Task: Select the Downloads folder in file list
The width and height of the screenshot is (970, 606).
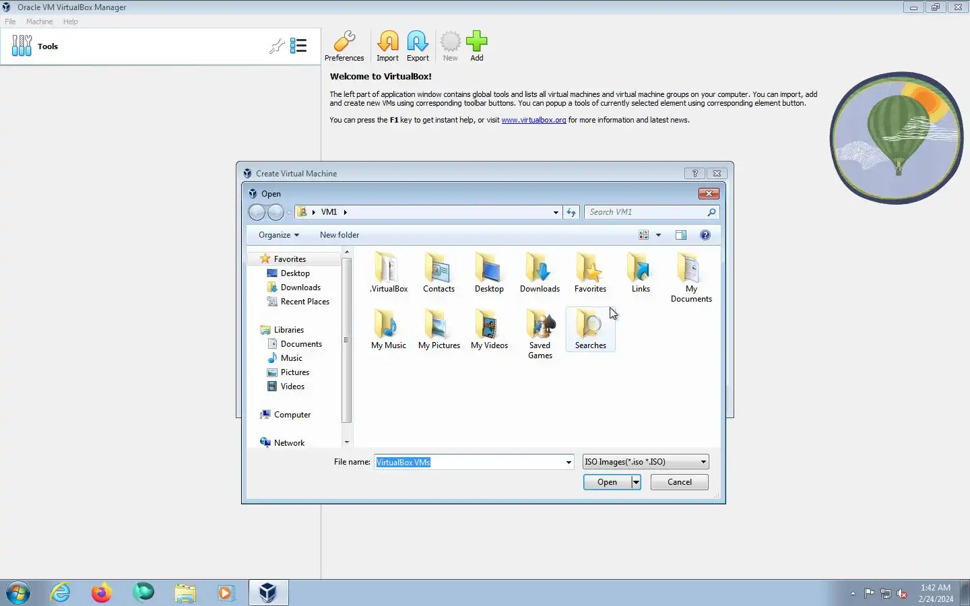Action: point(540,272)
